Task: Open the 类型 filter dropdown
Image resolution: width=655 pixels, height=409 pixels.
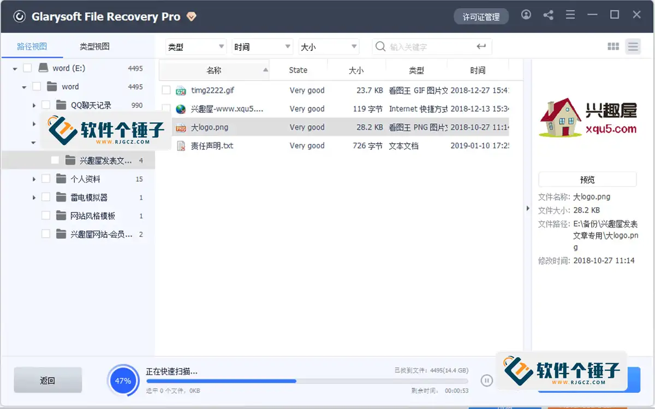Action: 195,46
